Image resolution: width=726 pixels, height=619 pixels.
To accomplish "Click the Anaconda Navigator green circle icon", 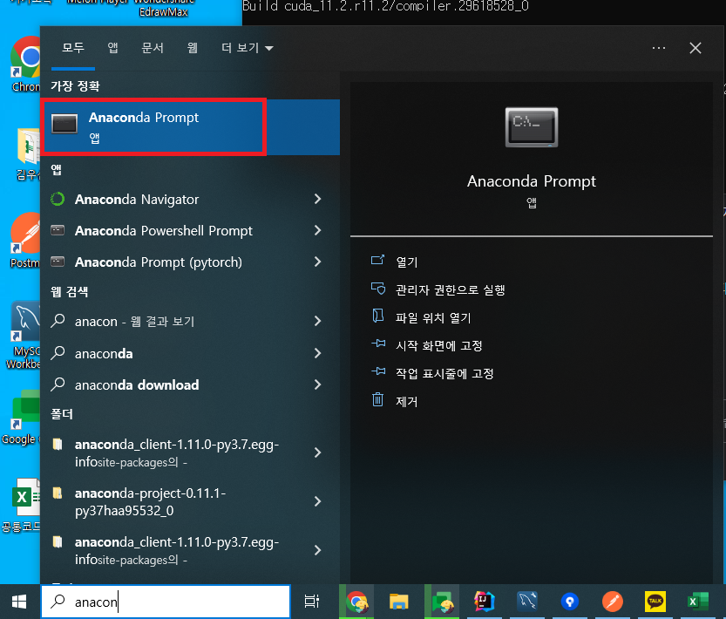I will [x=58, y=200].
